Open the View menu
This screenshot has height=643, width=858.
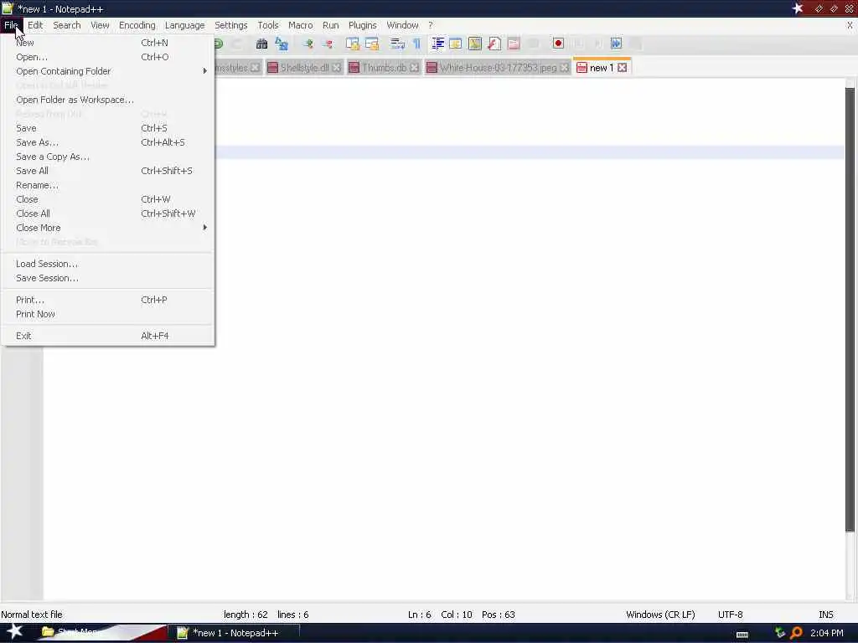point(100,25)
